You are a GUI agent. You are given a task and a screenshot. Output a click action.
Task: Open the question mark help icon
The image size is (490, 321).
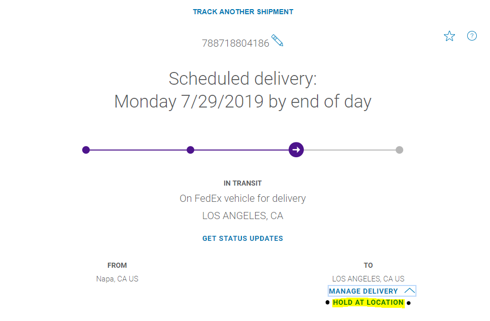point(472,36)
